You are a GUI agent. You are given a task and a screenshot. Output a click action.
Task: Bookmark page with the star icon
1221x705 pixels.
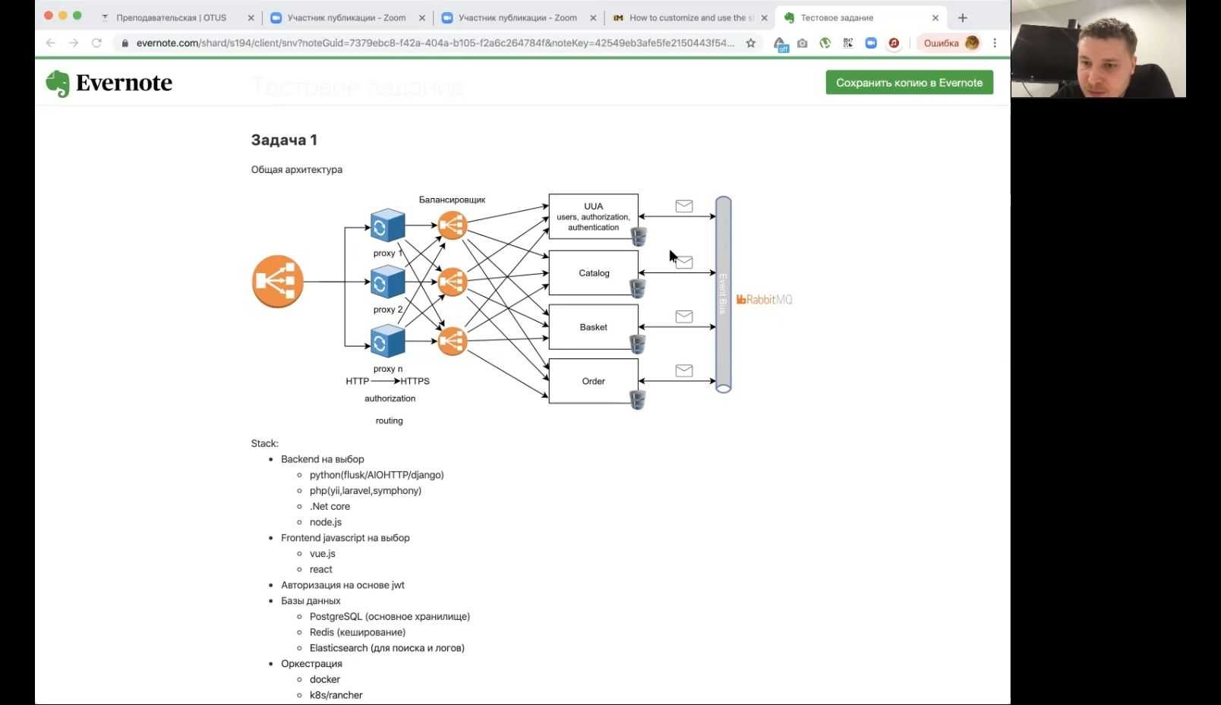pyautogui.click(x=751, y=43)
